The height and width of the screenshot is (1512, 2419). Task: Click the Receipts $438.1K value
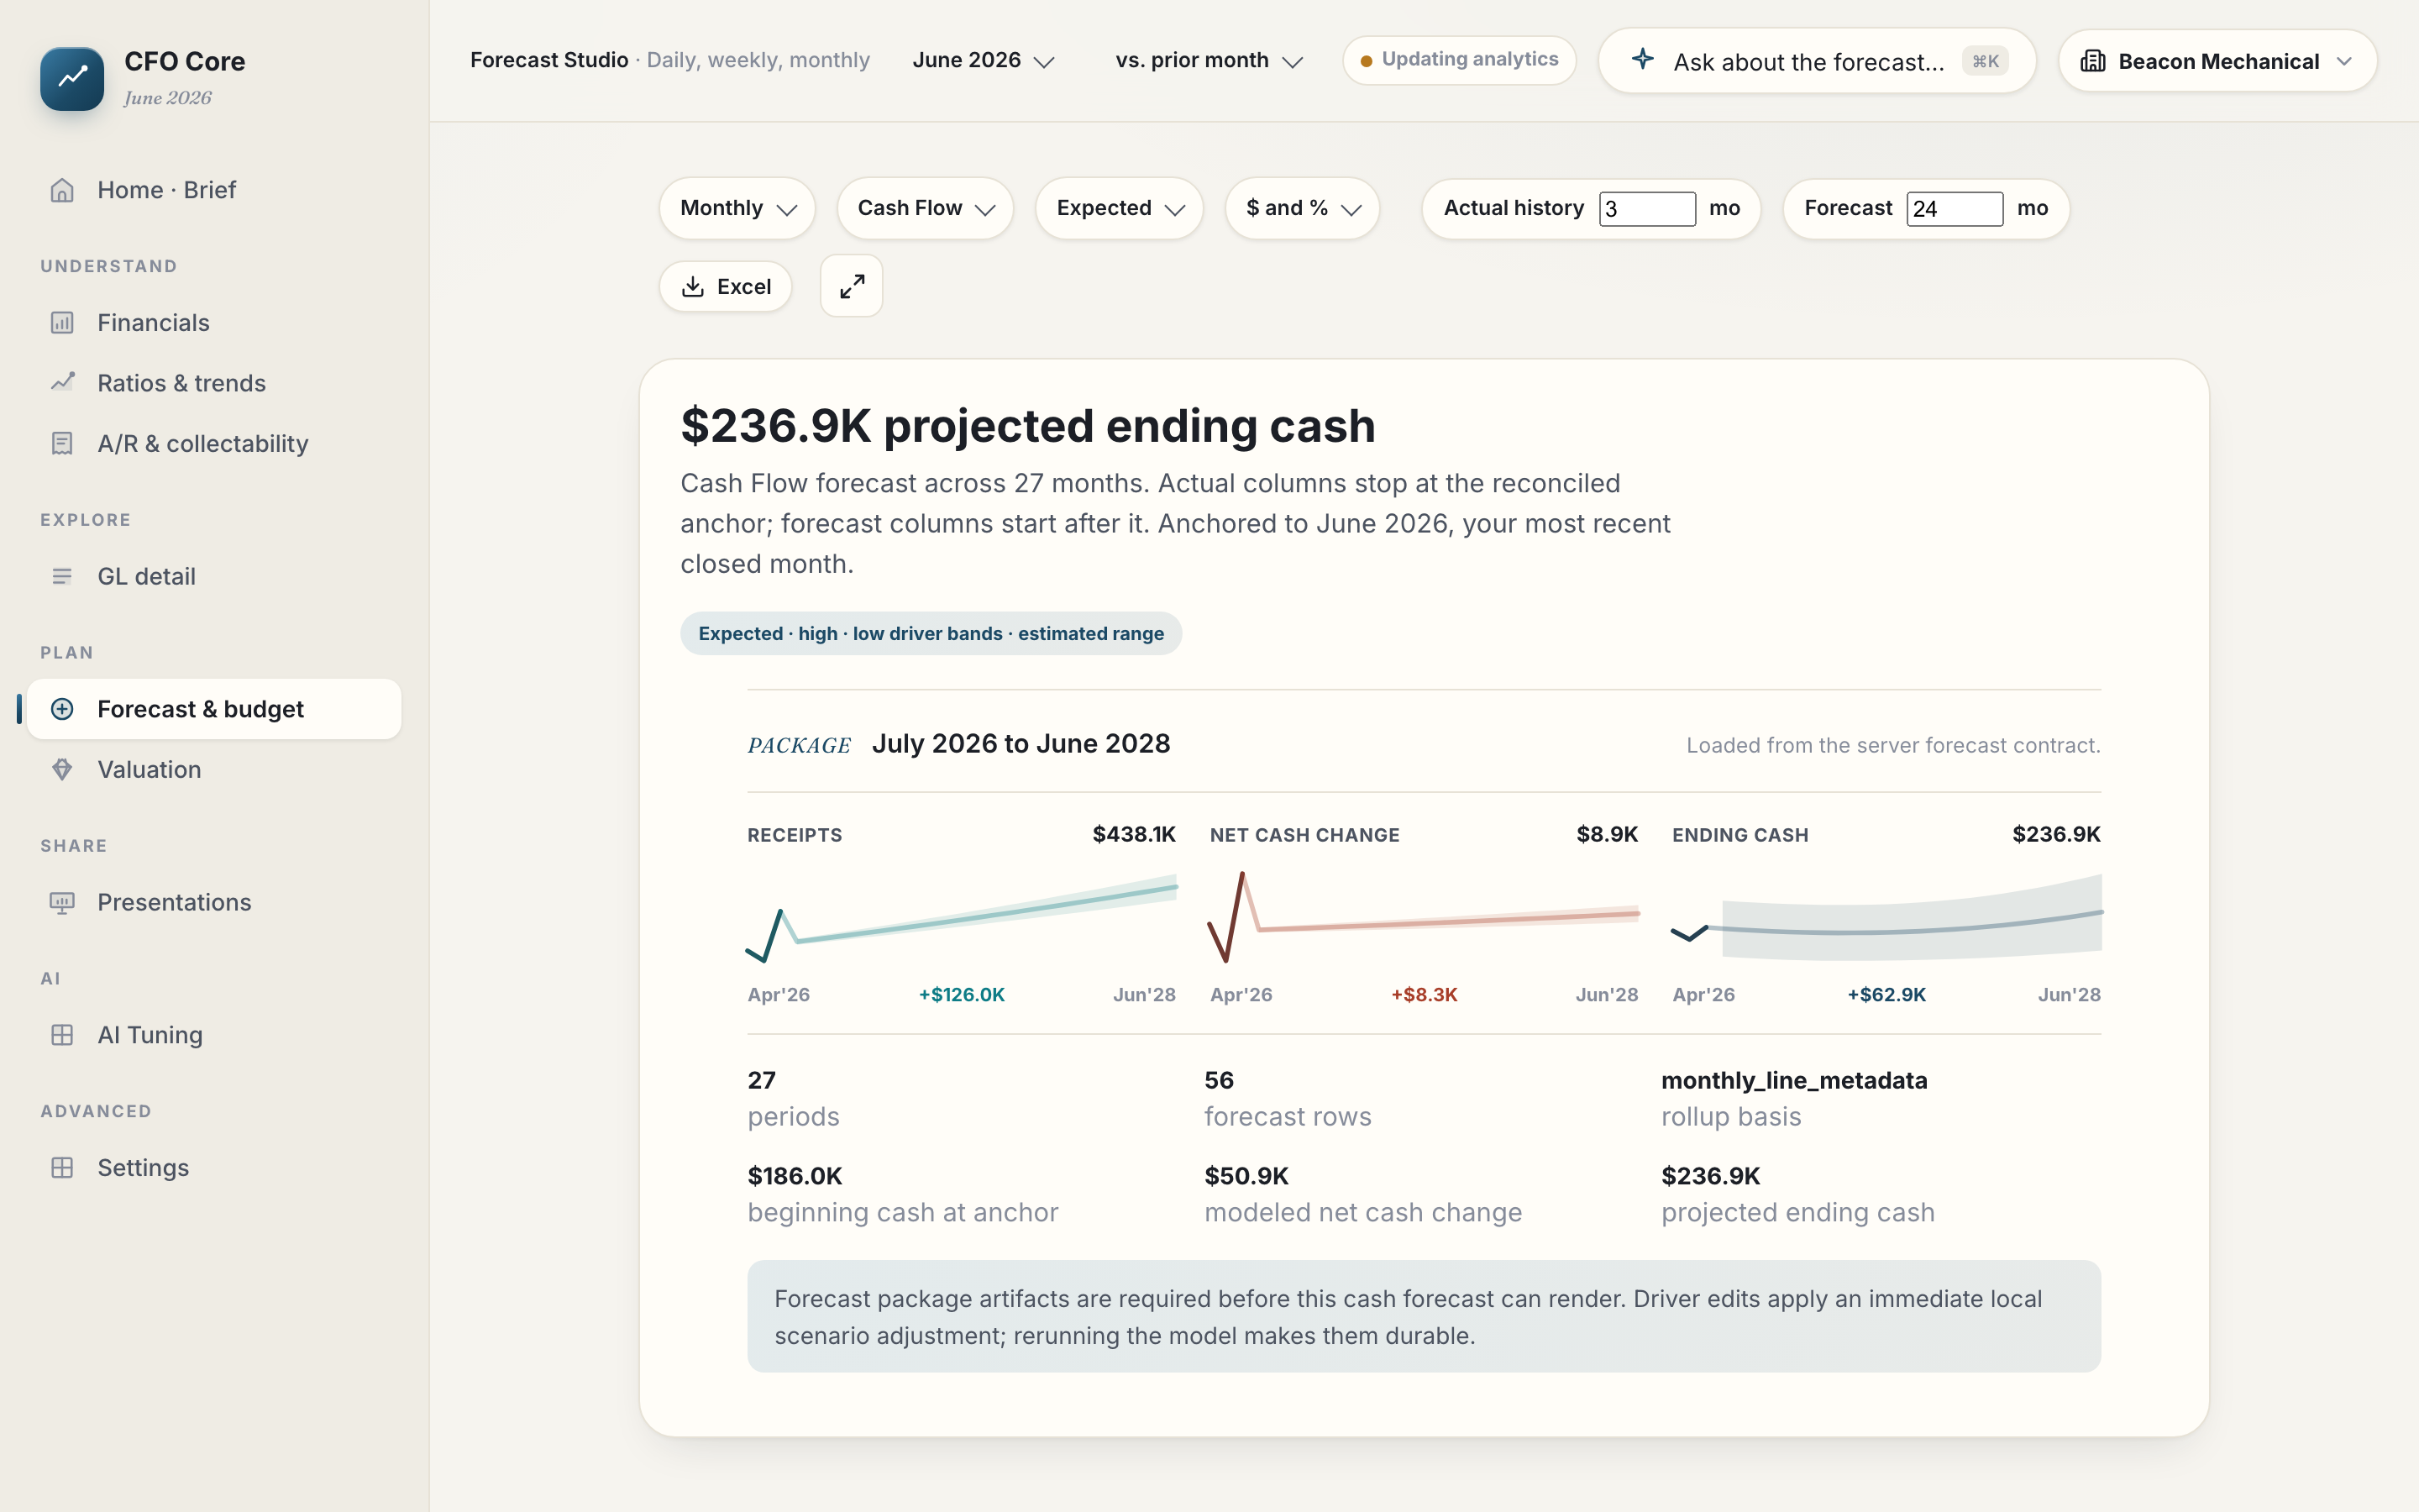tap(1134, 834)
